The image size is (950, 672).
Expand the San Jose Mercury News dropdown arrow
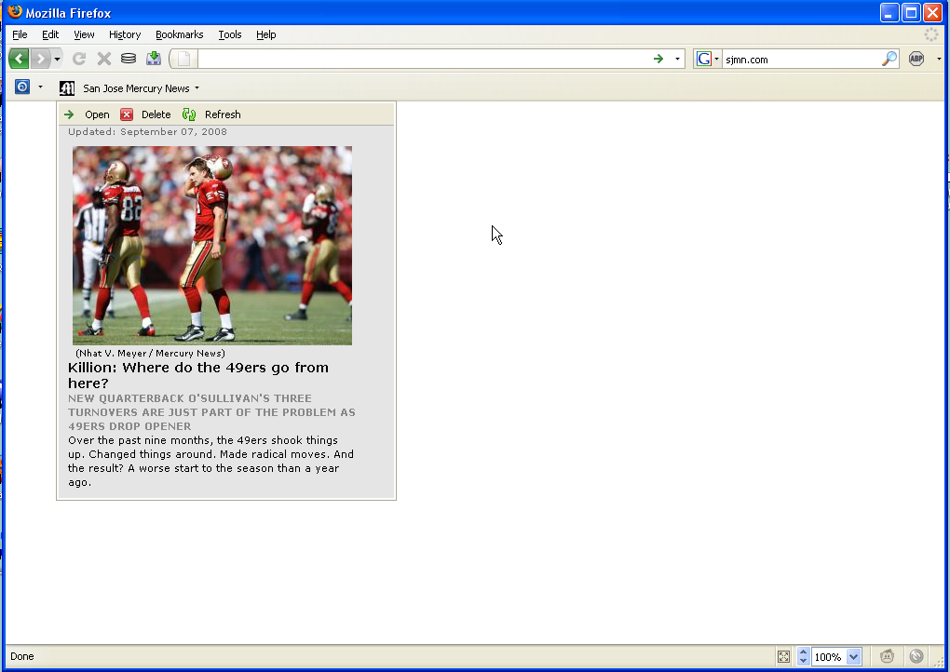pos(197,88)
